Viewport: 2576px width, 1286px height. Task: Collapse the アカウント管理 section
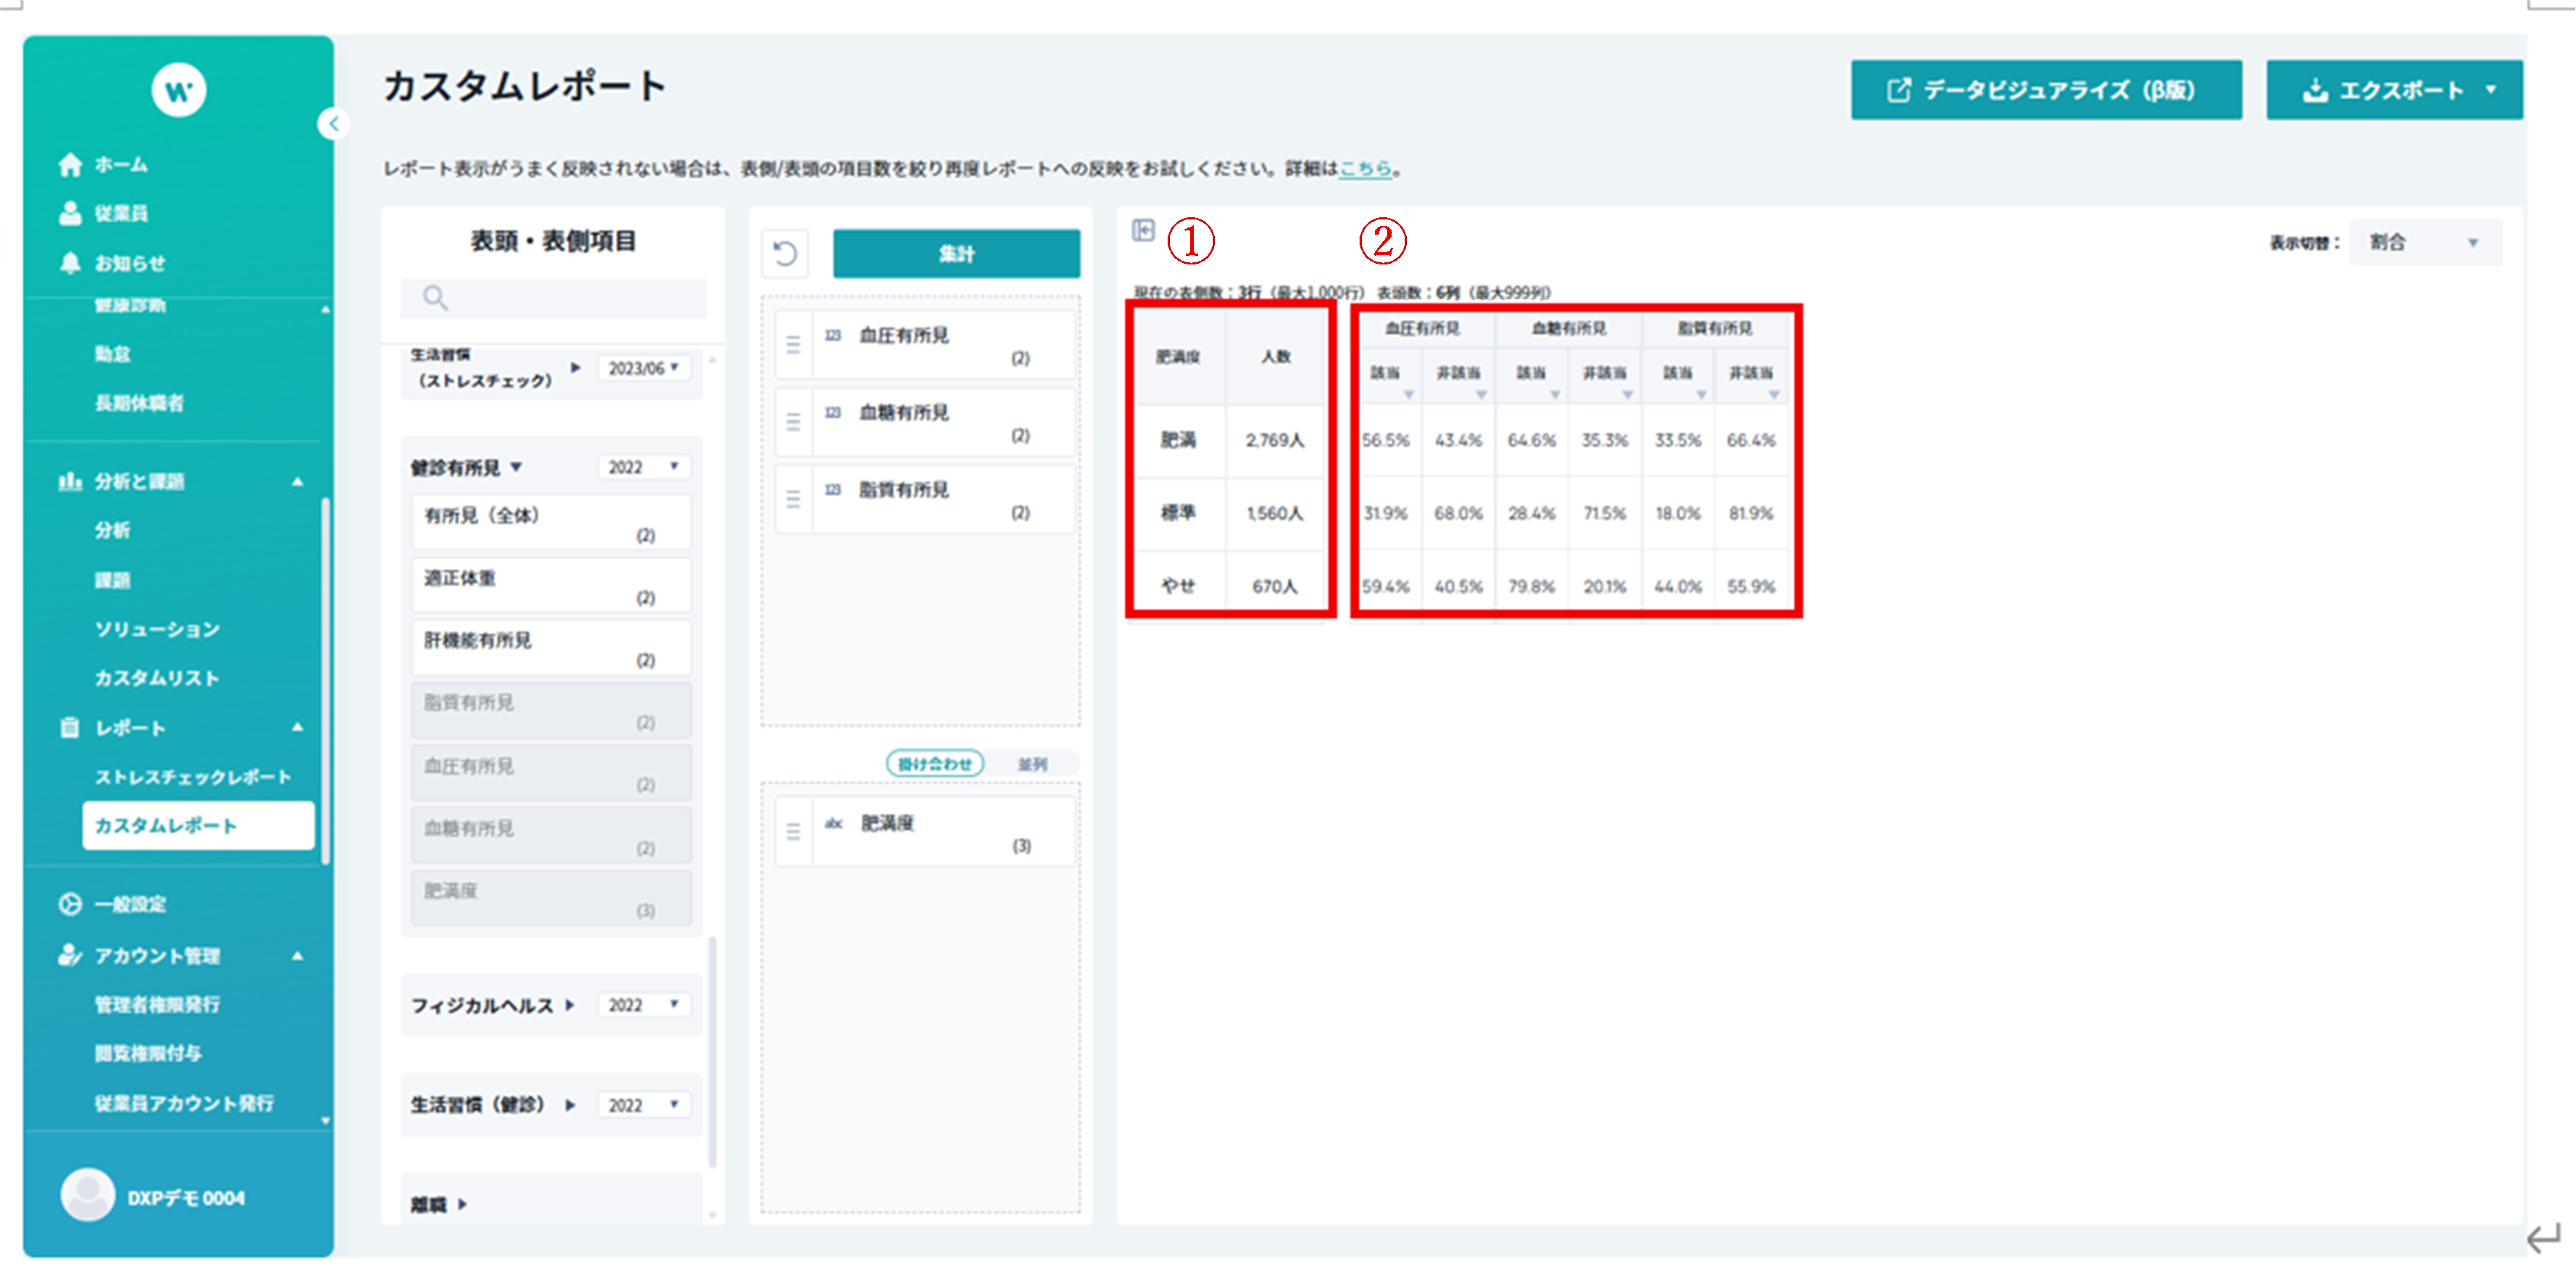click(297, 956)
